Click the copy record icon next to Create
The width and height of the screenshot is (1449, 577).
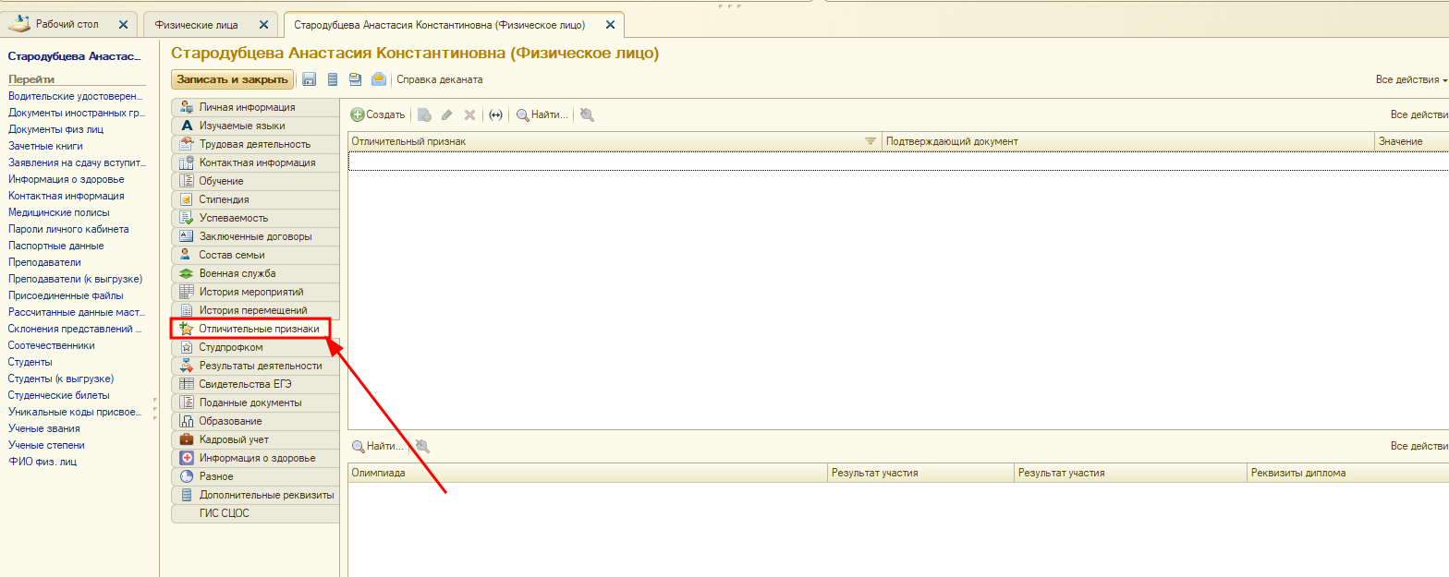click(424, 115)
